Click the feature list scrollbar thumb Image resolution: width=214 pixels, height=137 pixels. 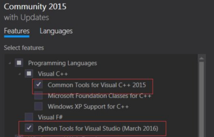coord(201,95)
